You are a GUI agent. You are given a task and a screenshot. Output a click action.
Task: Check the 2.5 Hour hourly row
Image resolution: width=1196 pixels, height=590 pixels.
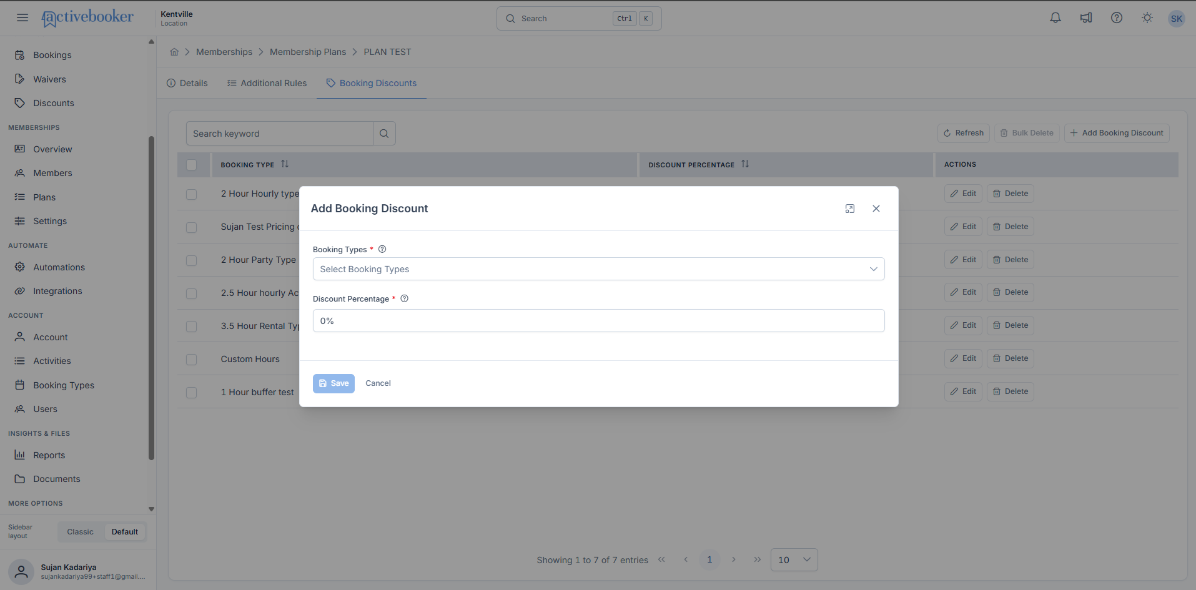(192, 293)
